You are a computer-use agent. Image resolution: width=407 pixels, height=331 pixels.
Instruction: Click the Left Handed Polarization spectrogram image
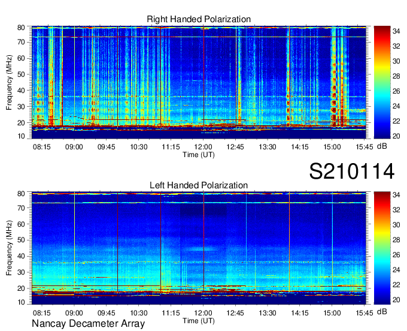(x=199, y=248)
